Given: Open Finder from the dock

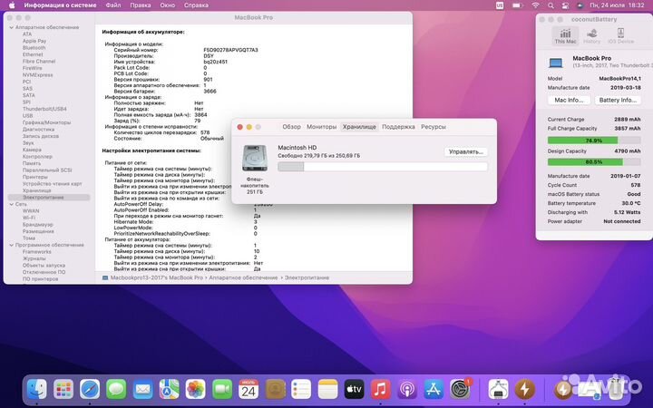Looking at the screenshot, I should coord(36,389).
